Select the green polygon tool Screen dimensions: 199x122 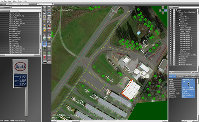(x=49, y=53)
